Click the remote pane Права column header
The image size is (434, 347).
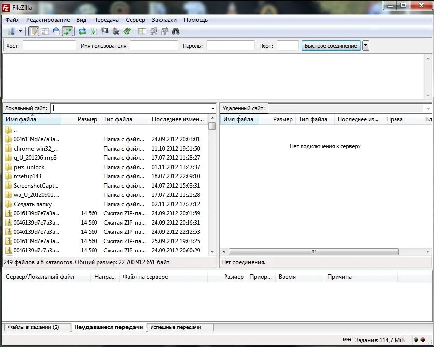402,119
